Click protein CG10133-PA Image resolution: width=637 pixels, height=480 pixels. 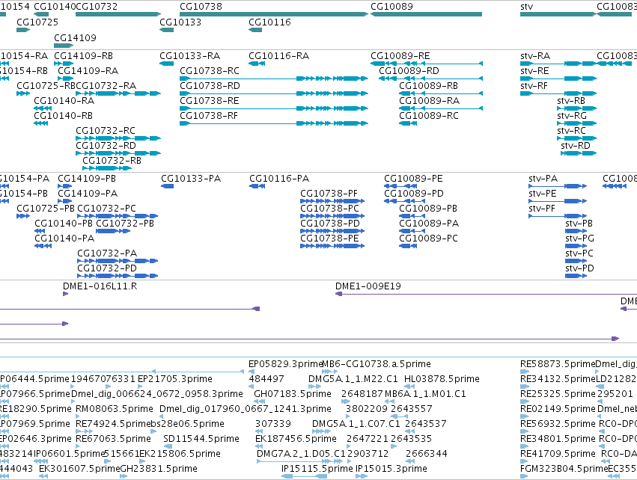168,186
